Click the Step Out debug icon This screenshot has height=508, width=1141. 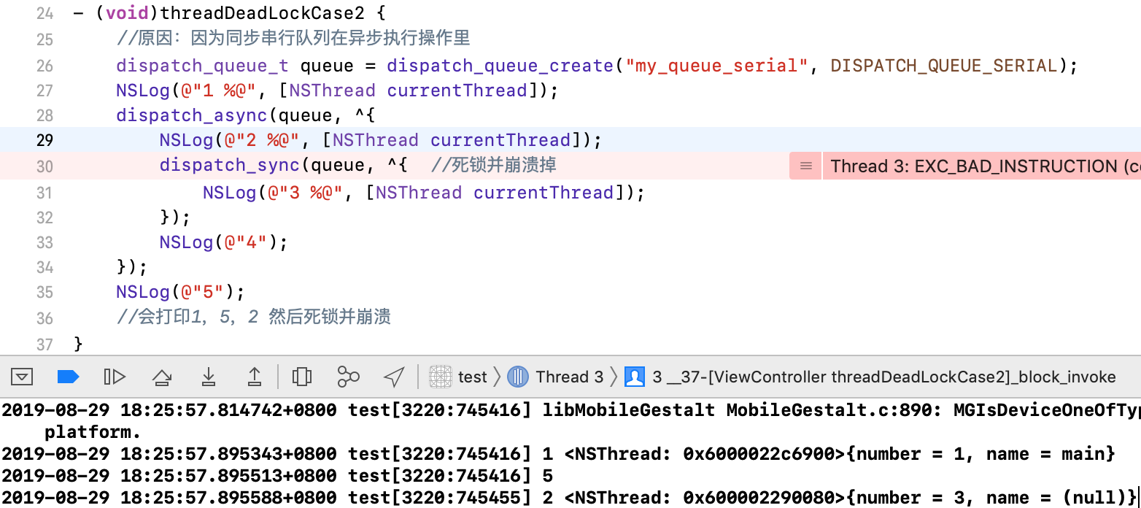[254, 377]
